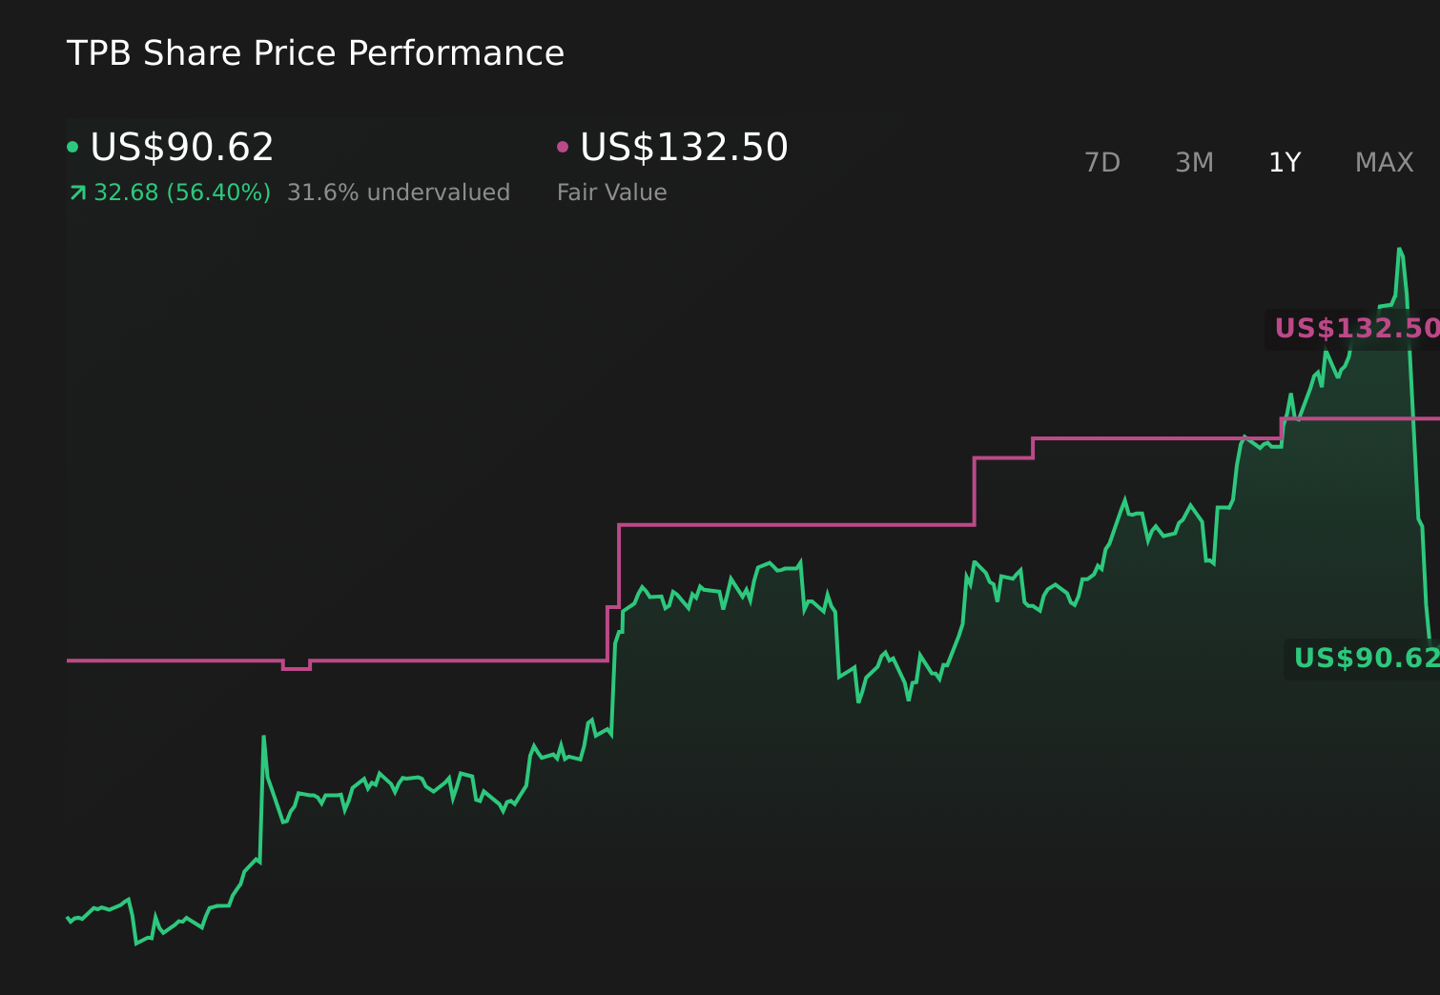1440x995 pixels.
Task: Click the TPB Share Price Performance title
Action: point(315,53)
